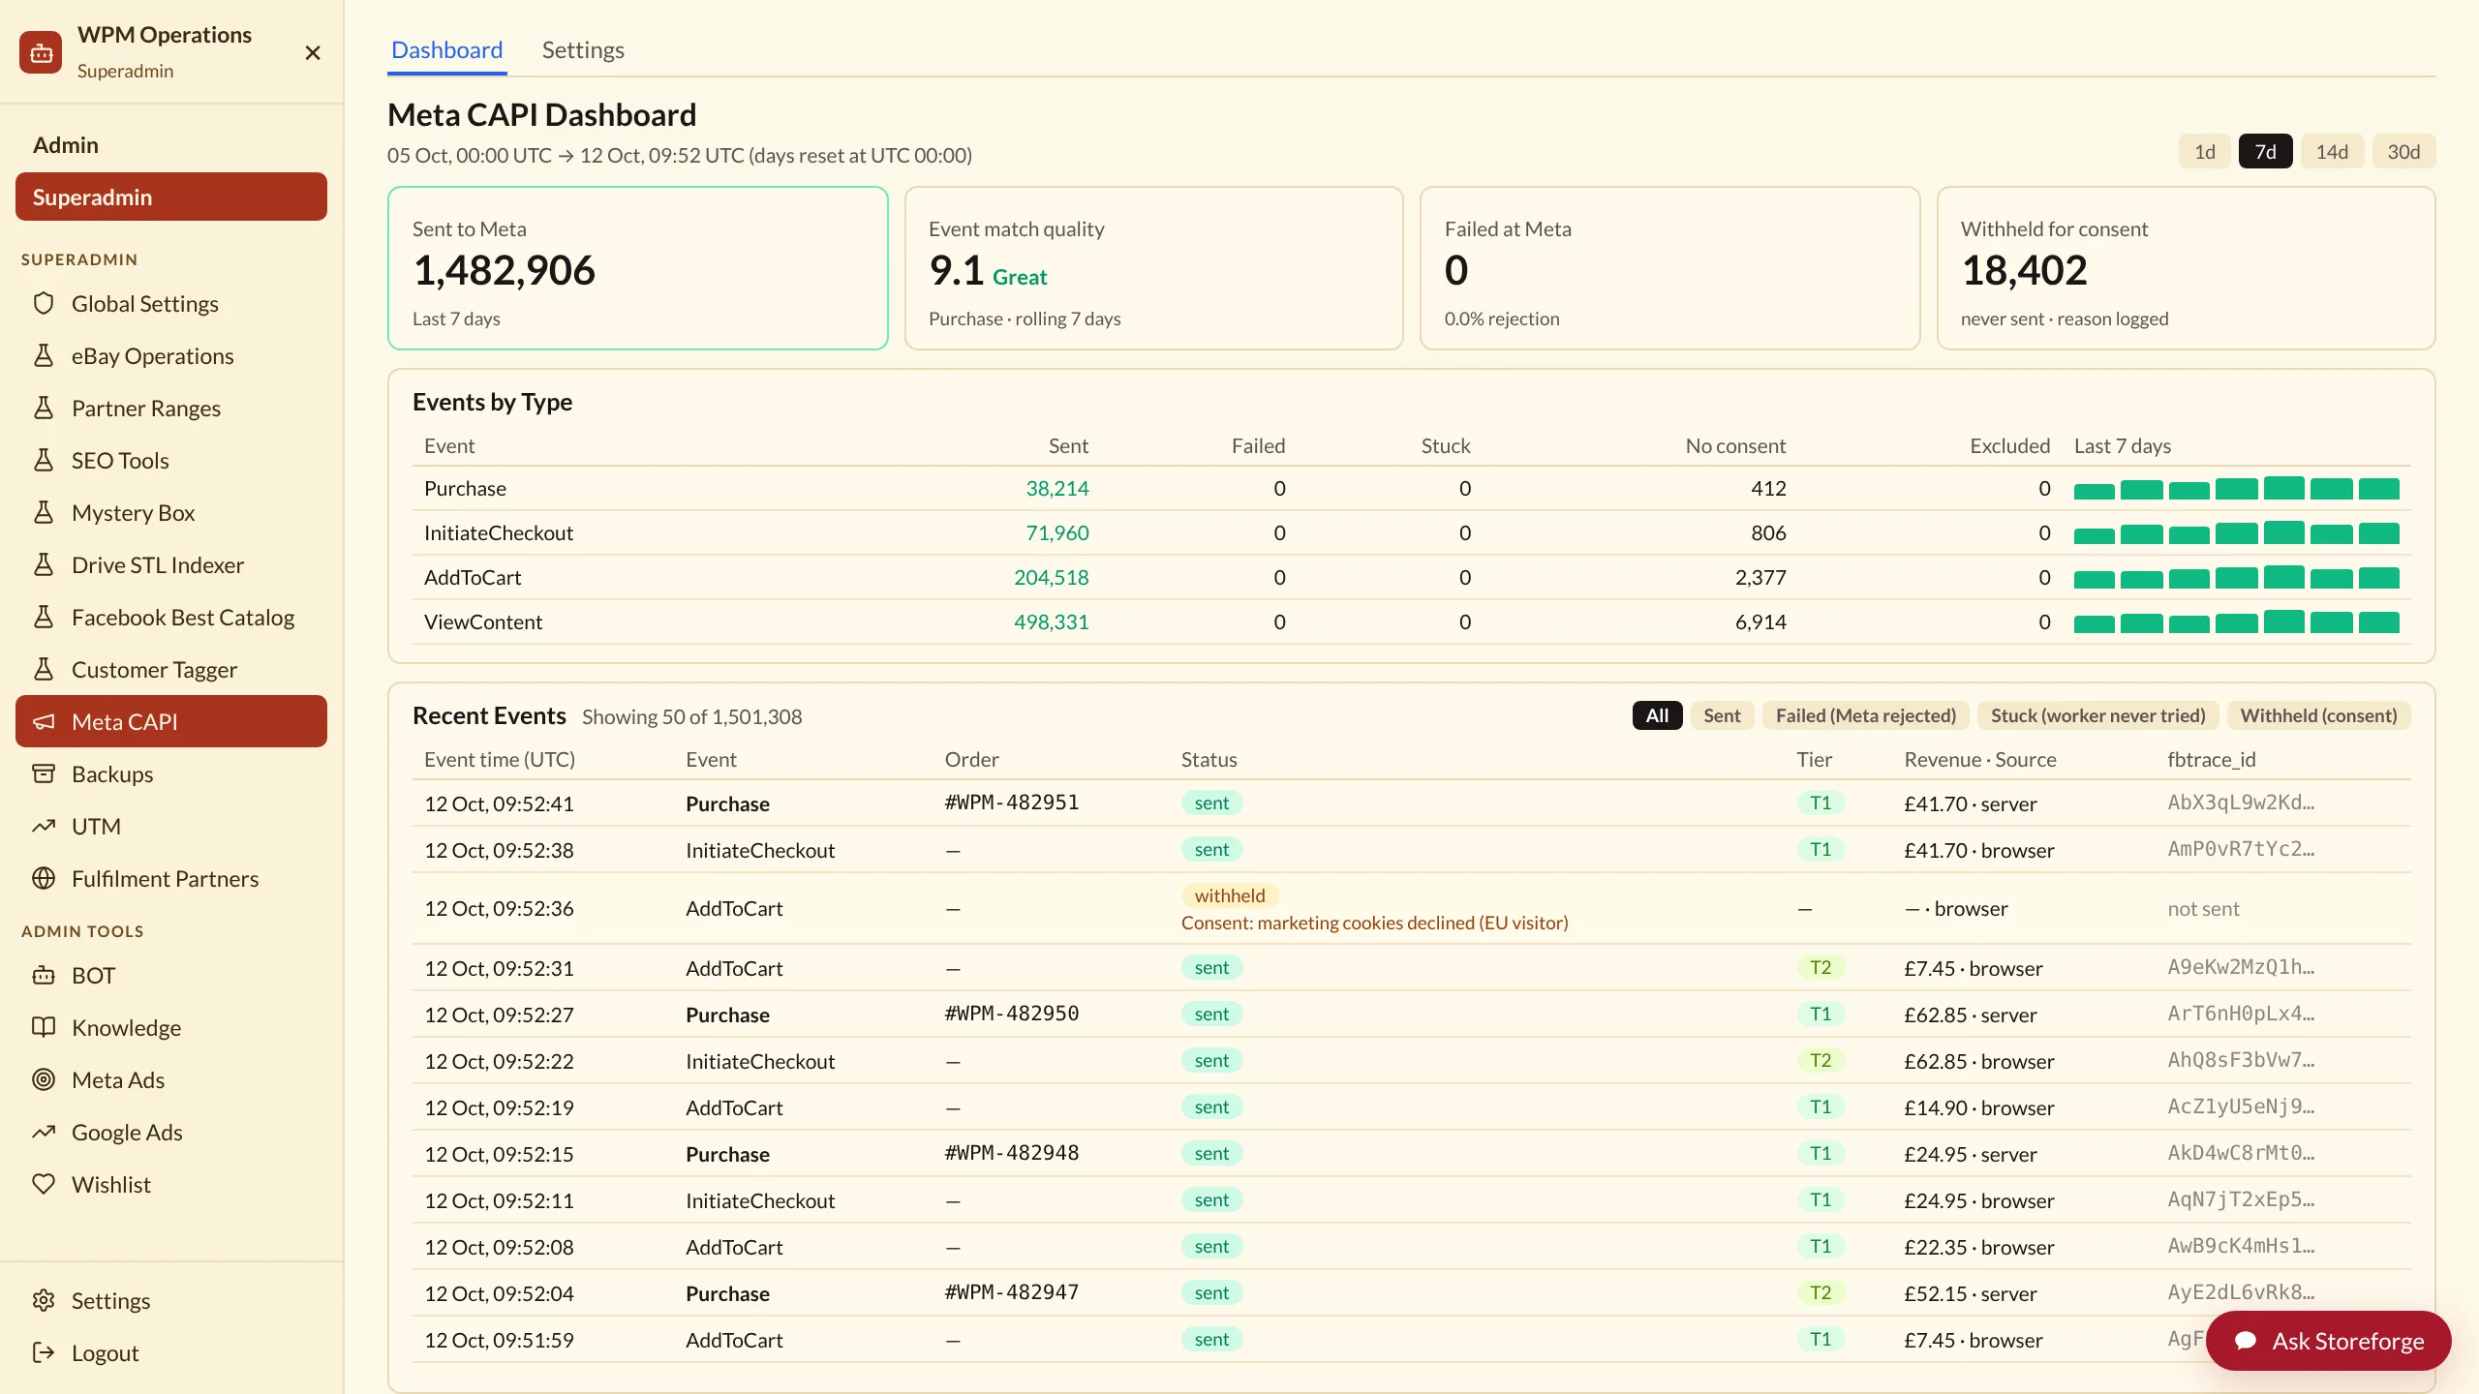
Task: Click the AddToCart row 7-day bar chart
Action: 2237,577
